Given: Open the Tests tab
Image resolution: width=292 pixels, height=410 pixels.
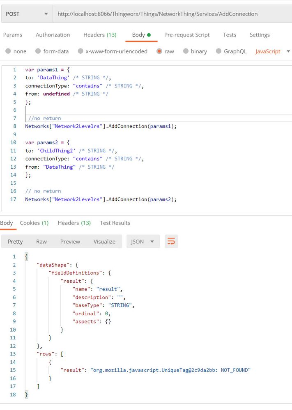Looking at the screenshot, I should coord(230,35).
